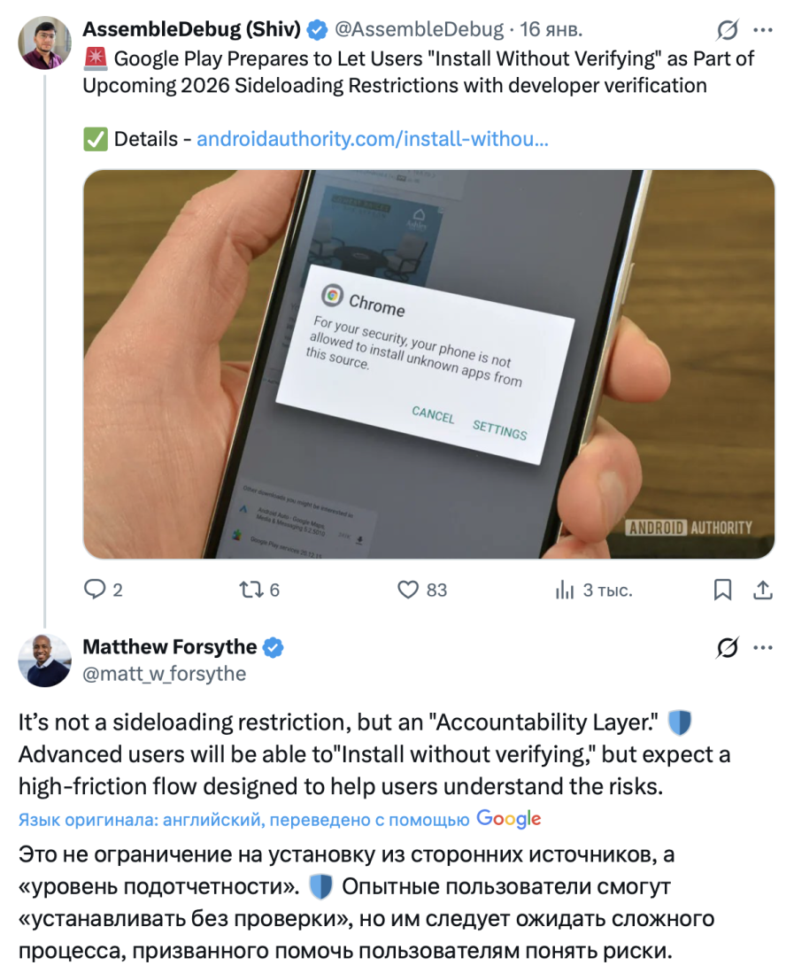The image size is (794, 973).
Task: Bookmark the AssembleDebug tweet
Action: [x=723, y=590]
